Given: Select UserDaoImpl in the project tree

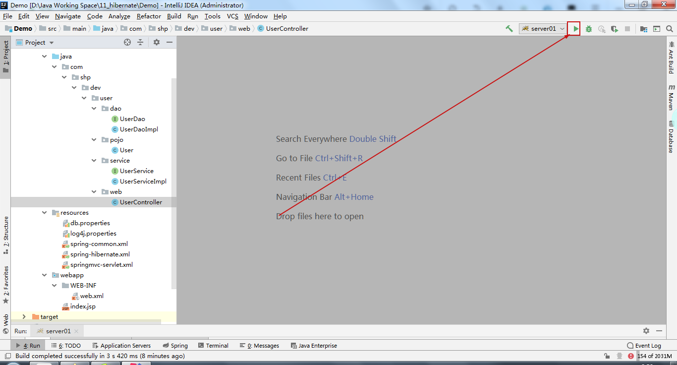Looking at the screenshot, I should (x=135, y=129).
